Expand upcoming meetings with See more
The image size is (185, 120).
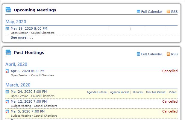(22, 37)
